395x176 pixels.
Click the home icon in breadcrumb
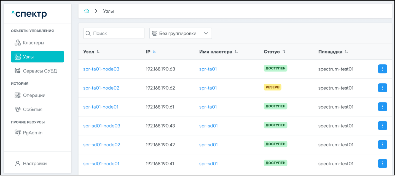(87, 11)
